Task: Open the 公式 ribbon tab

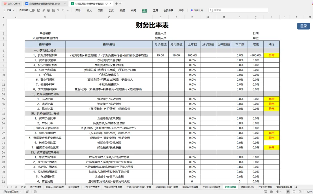Action: coord(111,10)
